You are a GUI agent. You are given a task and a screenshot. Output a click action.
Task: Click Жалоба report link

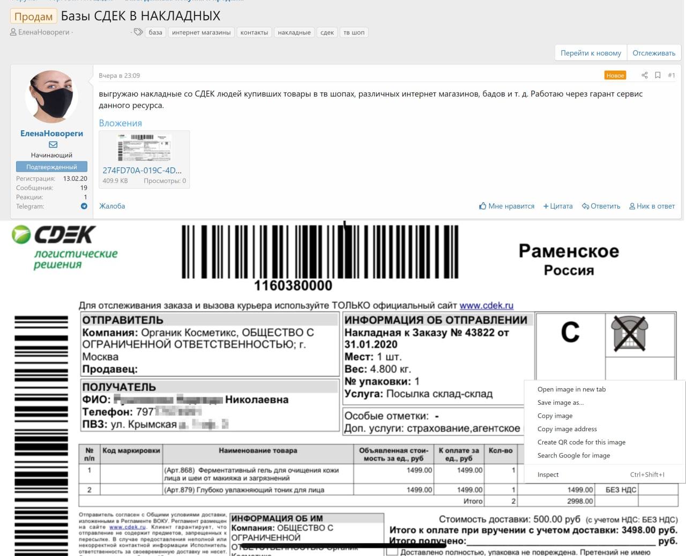(x=112, y=206)
